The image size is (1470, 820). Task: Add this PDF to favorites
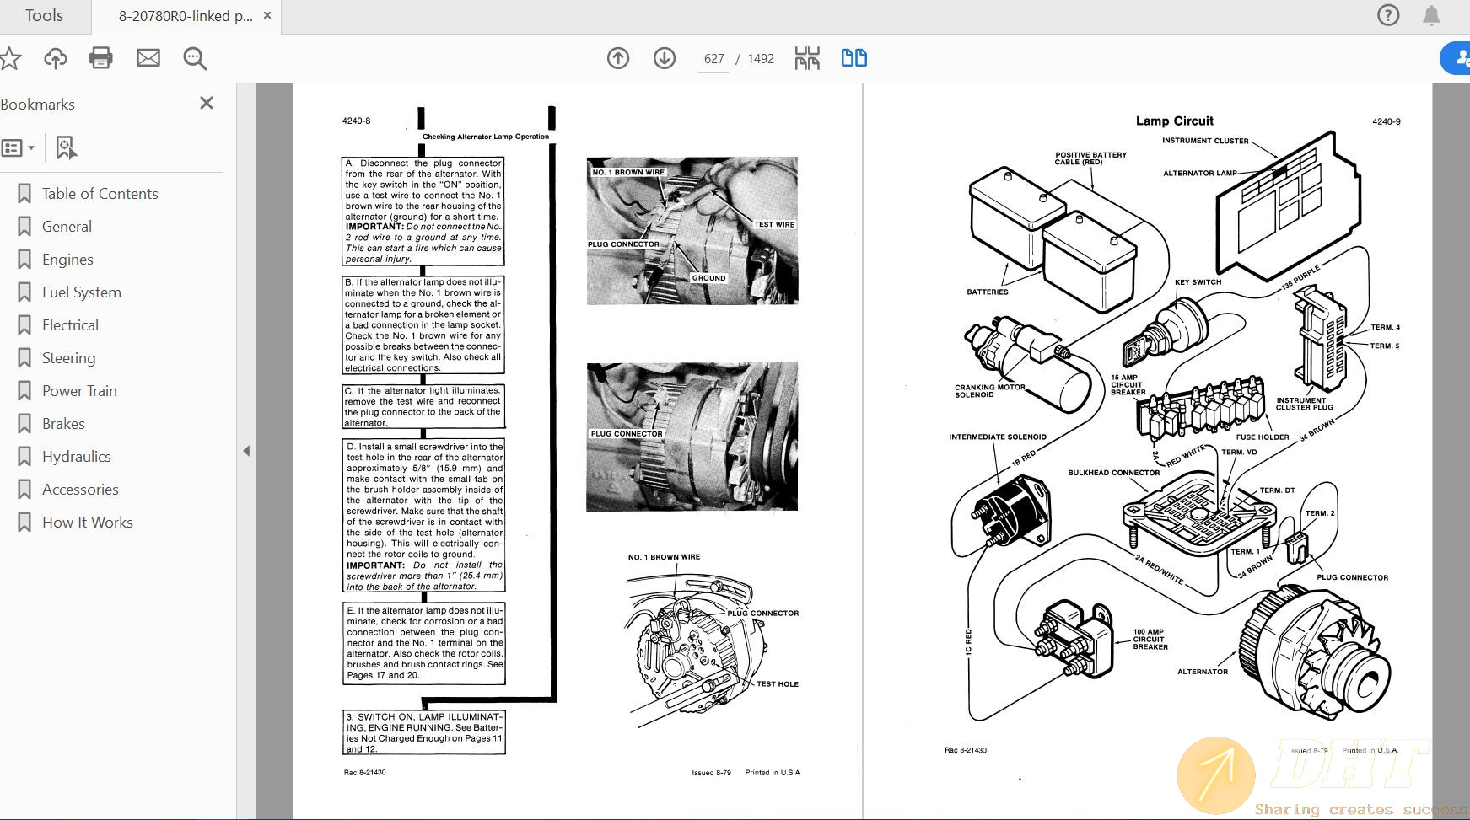coord(11,58)
